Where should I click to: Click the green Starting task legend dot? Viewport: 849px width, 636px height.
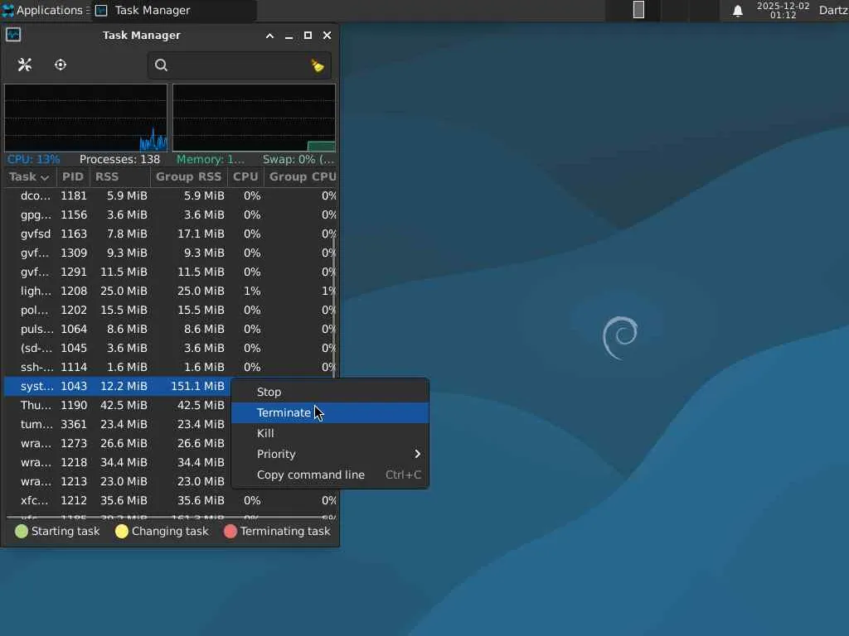(x=21, y=531)
